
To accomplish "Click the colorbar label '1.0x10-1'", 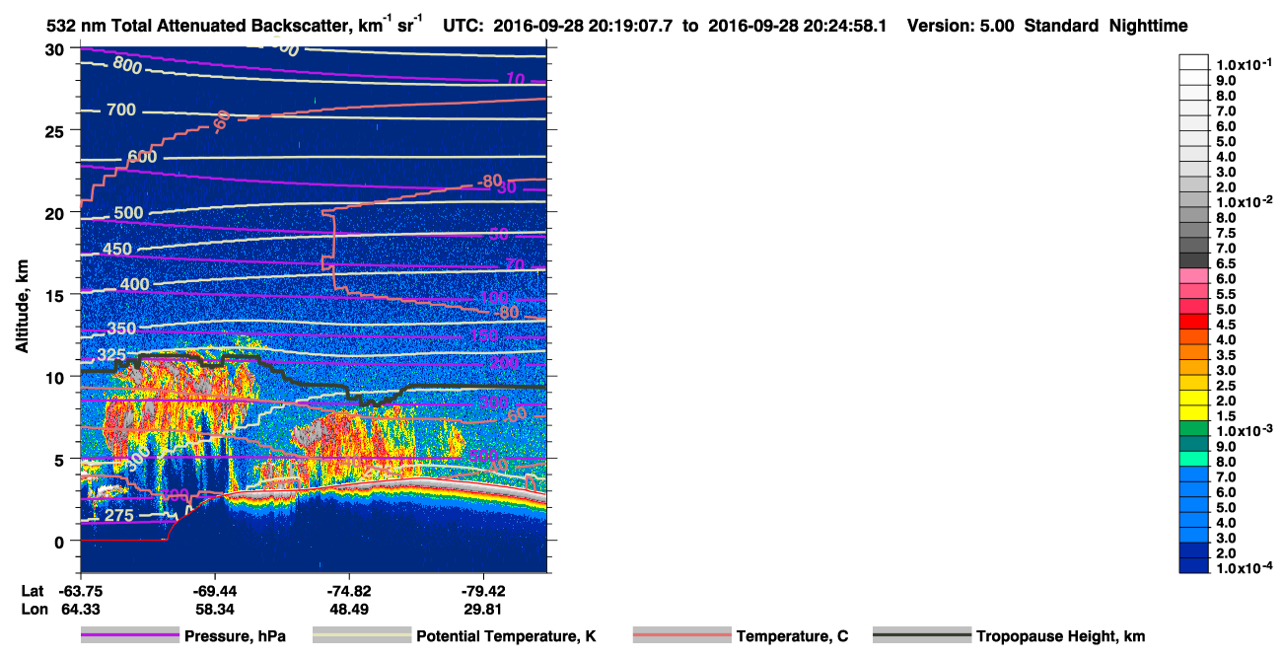I will coord(1243,63).
